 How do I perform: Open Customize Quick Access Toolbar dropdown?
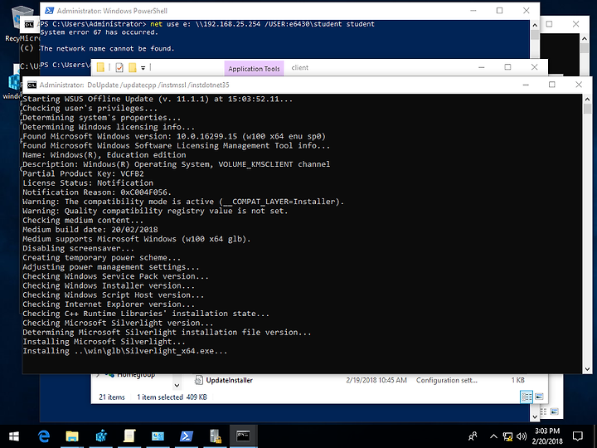pyautogui.click(x=143, y=68)
